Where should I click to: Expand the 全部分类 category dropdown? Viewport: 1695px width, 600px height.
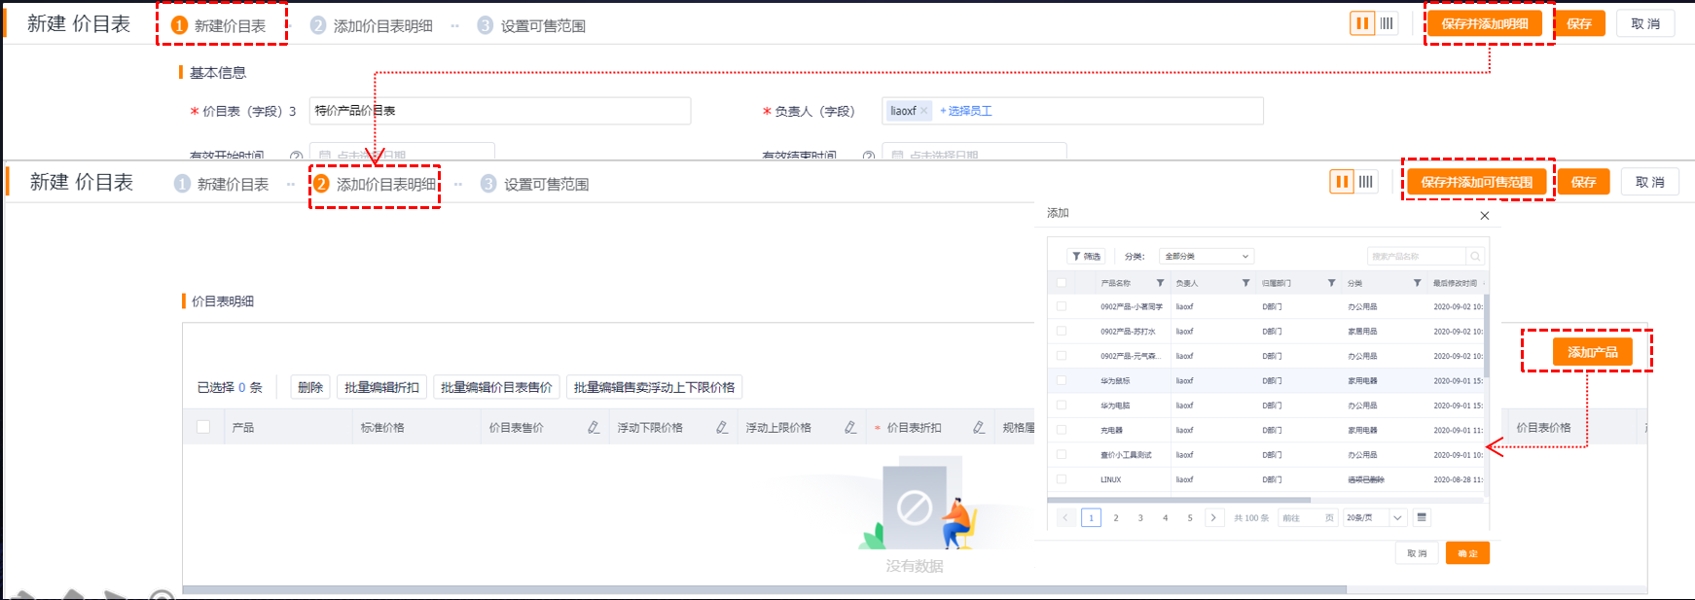click(x=1206, y=257)
